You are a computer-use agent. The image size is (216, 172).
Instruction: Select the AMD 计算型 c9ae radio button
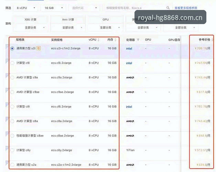[x=12, y=92]
